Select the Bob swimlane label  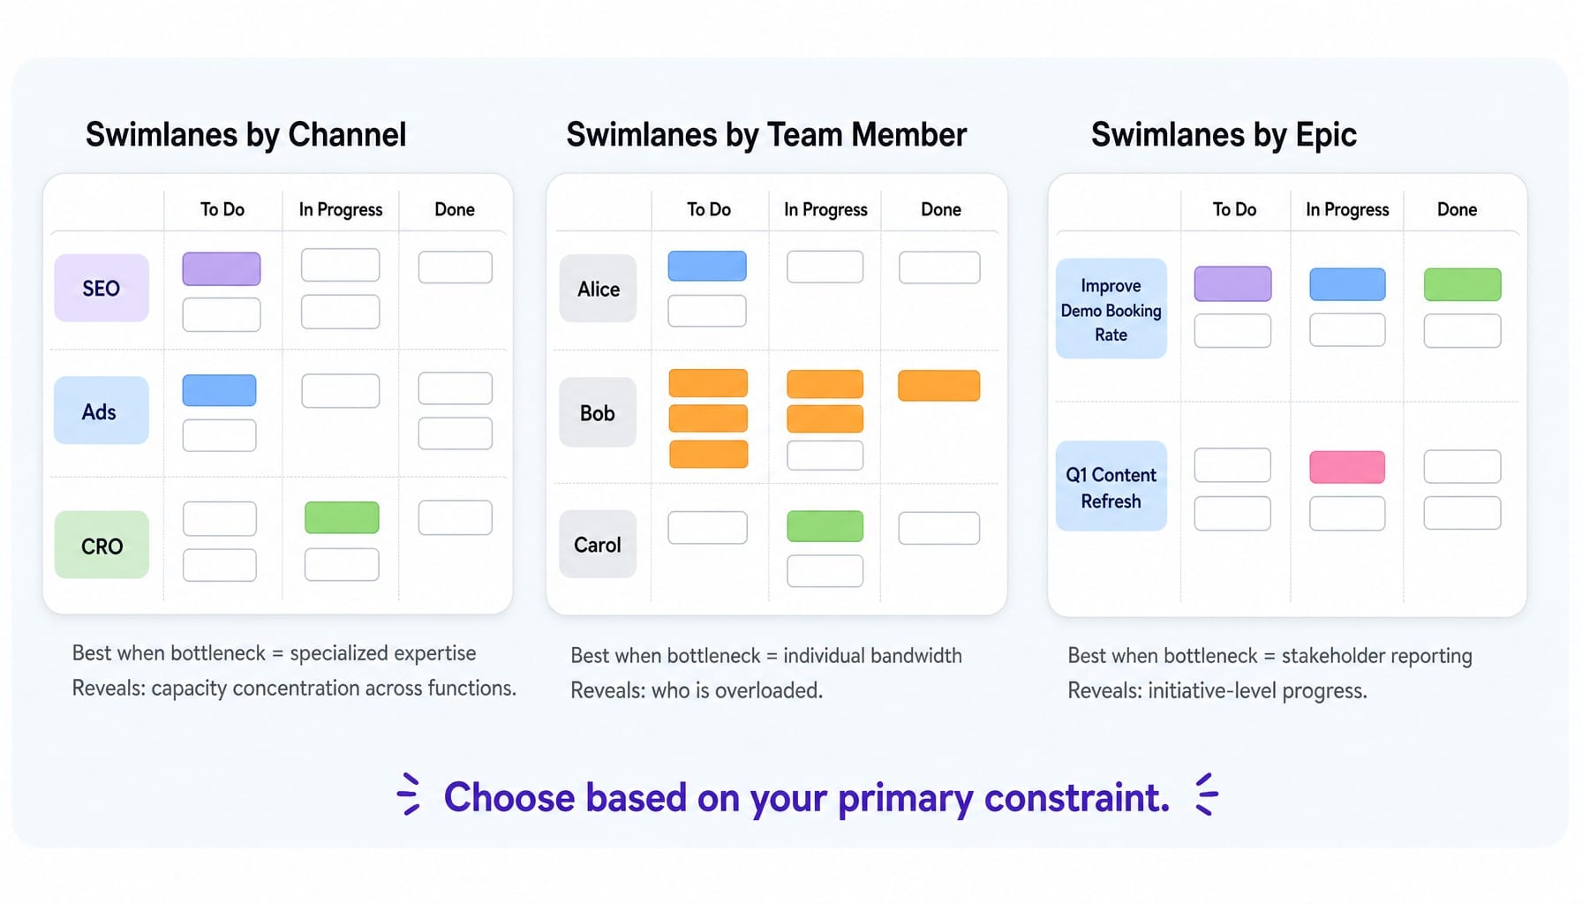pyautogui.click(x=598, y=412)
